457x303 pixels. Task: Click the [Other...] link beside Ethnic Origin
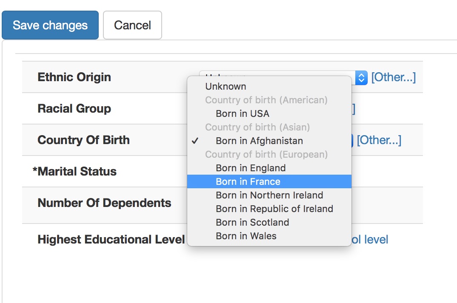coord(393,77)
